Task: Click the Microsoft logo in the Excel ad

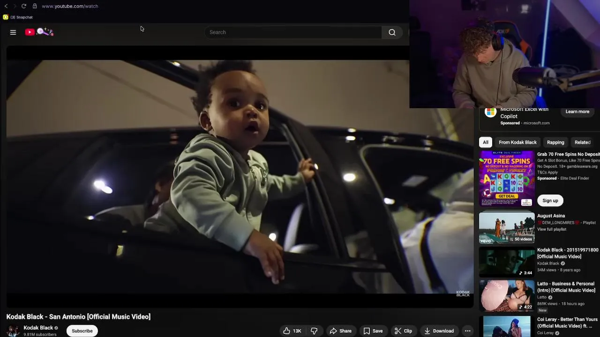Action: (490, 112)
